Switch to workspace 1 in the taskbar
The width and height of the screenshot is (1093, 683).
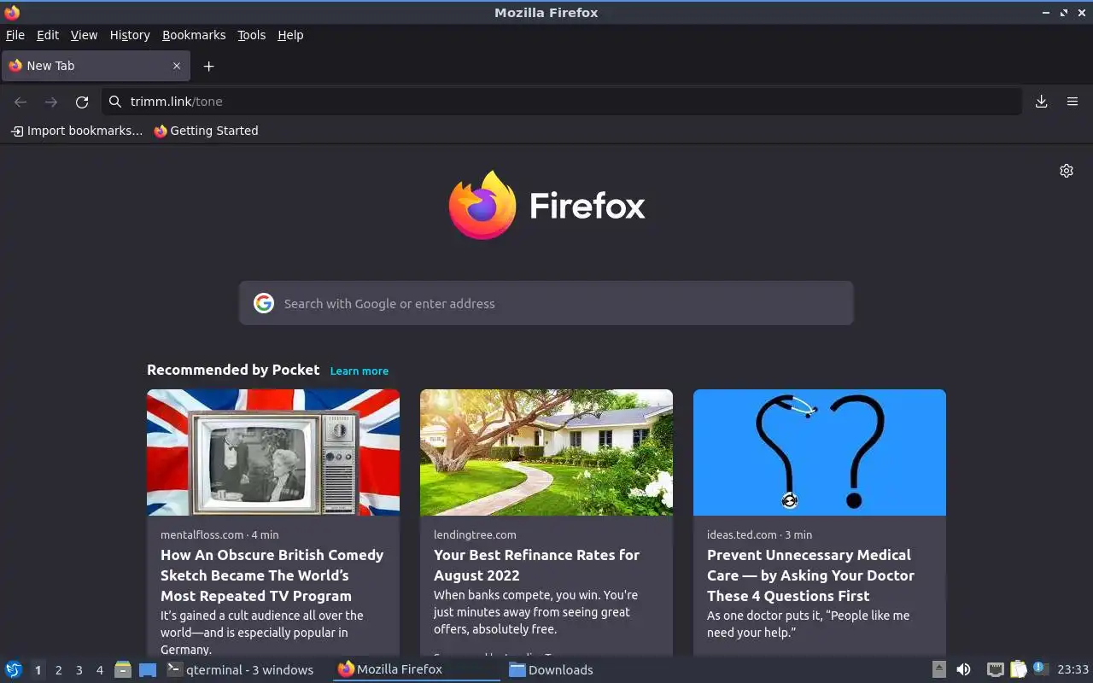click(38, 670)
